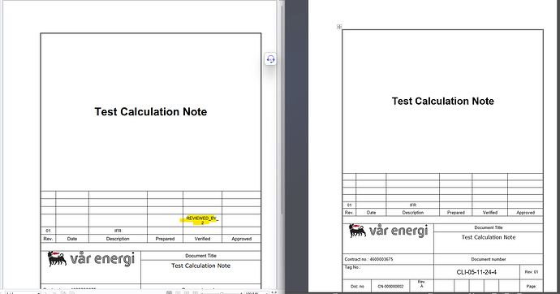Click the blue headset assistant icon
The width and height of the screenshot is (560, 294).
click(x=271, y=59)
